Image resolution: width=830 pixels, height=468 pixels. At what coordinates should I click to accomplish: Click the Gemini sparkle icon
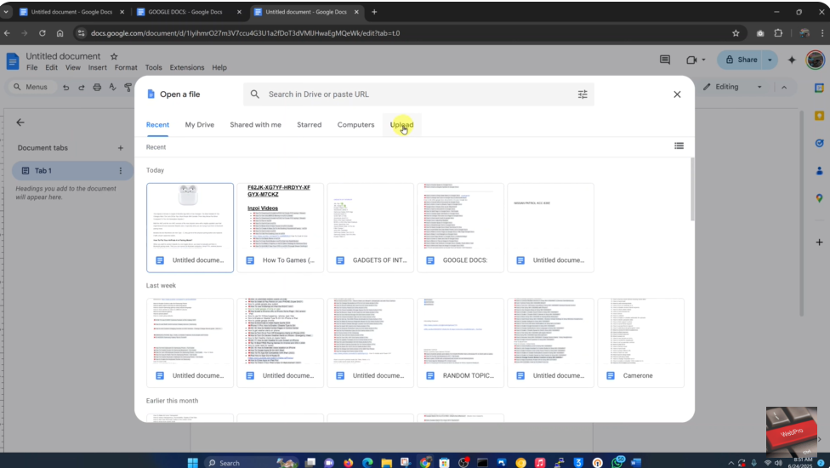click(792, 60)
